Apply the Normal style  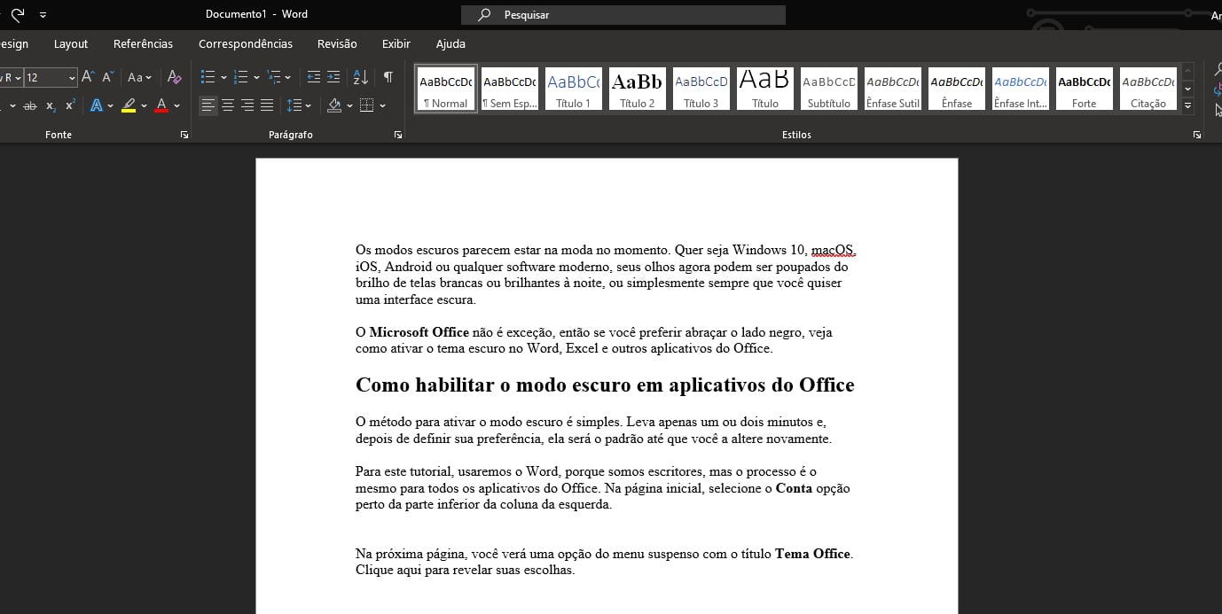point(446,89)
